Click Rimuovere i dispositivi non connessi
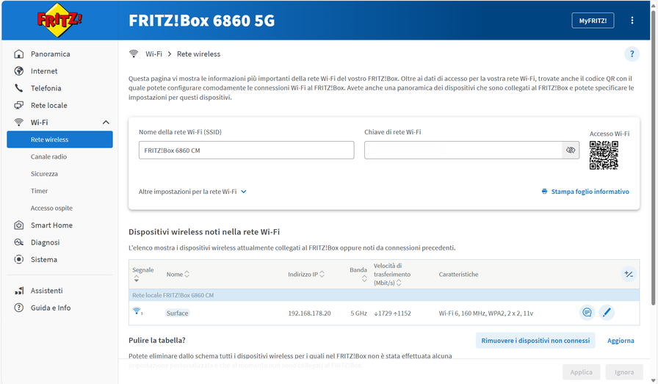Image resolution: width=658 pixels, height=384 pixels. 535,341
